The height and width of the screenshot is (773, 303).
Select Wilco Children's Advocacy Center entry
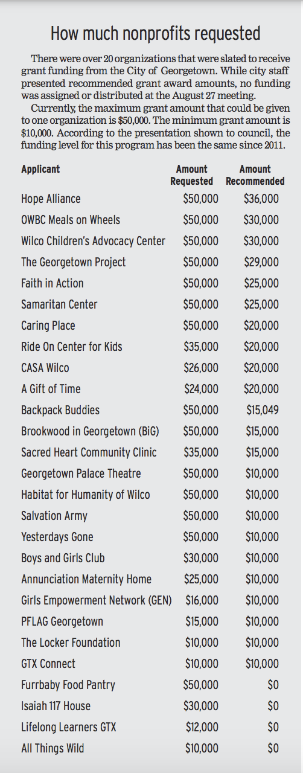click(93, 242)
